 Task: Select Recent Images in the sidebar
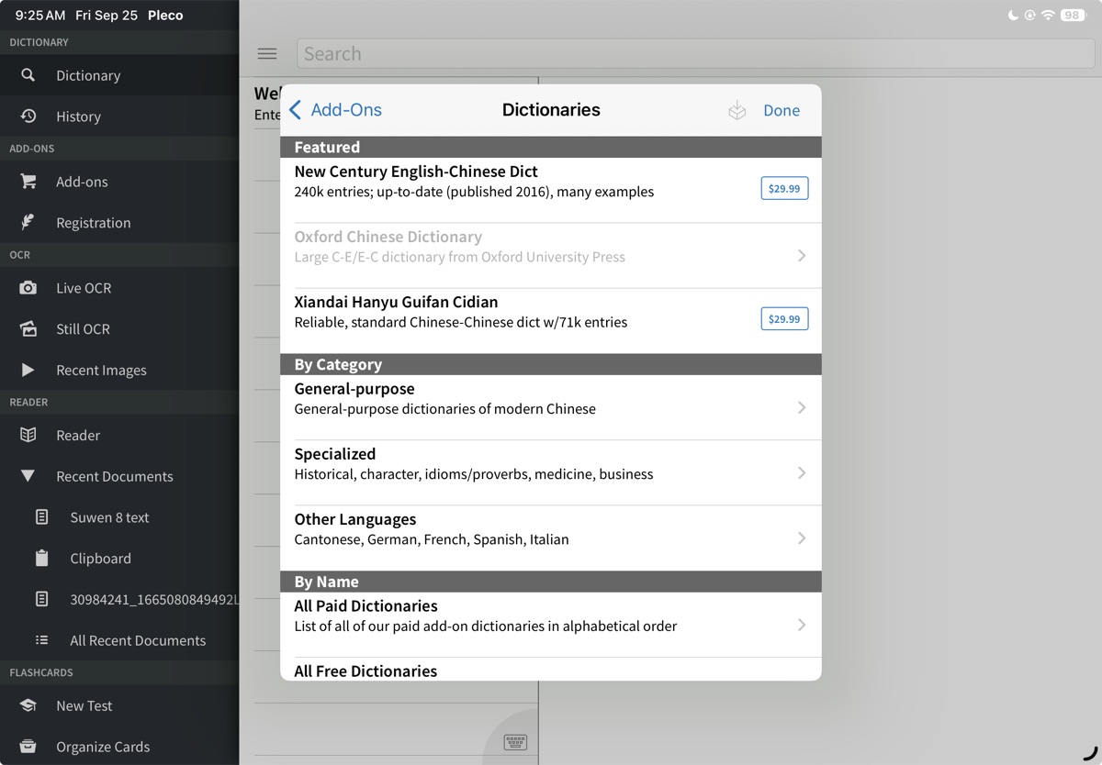point(119,370)
